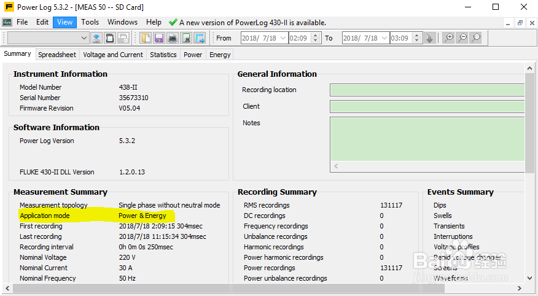Viewport: 538px width, 296px height.
Task: Decrease the To time with down arrow
Action: [417, 41]
